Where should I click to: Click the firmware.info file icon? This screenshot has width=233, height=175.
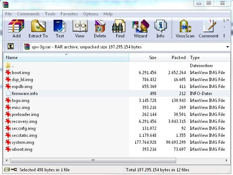point(8,94)
